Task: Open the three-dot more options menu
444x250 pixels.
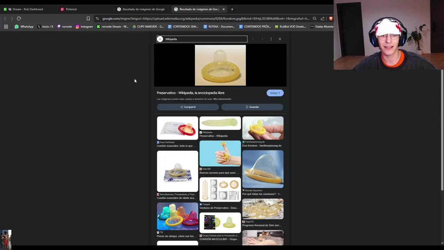Action: tap(271, 39)
